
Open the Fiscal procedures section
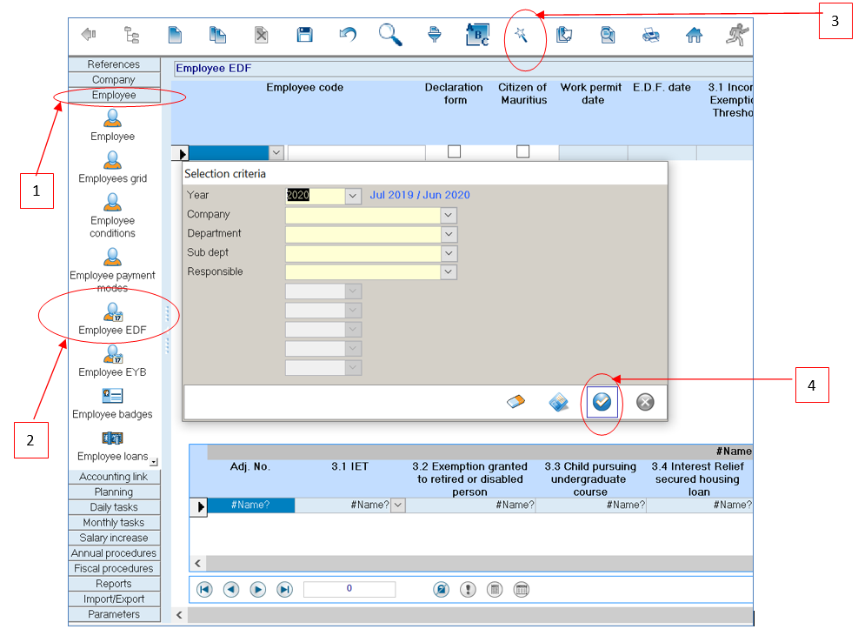[x=115, y=569]
